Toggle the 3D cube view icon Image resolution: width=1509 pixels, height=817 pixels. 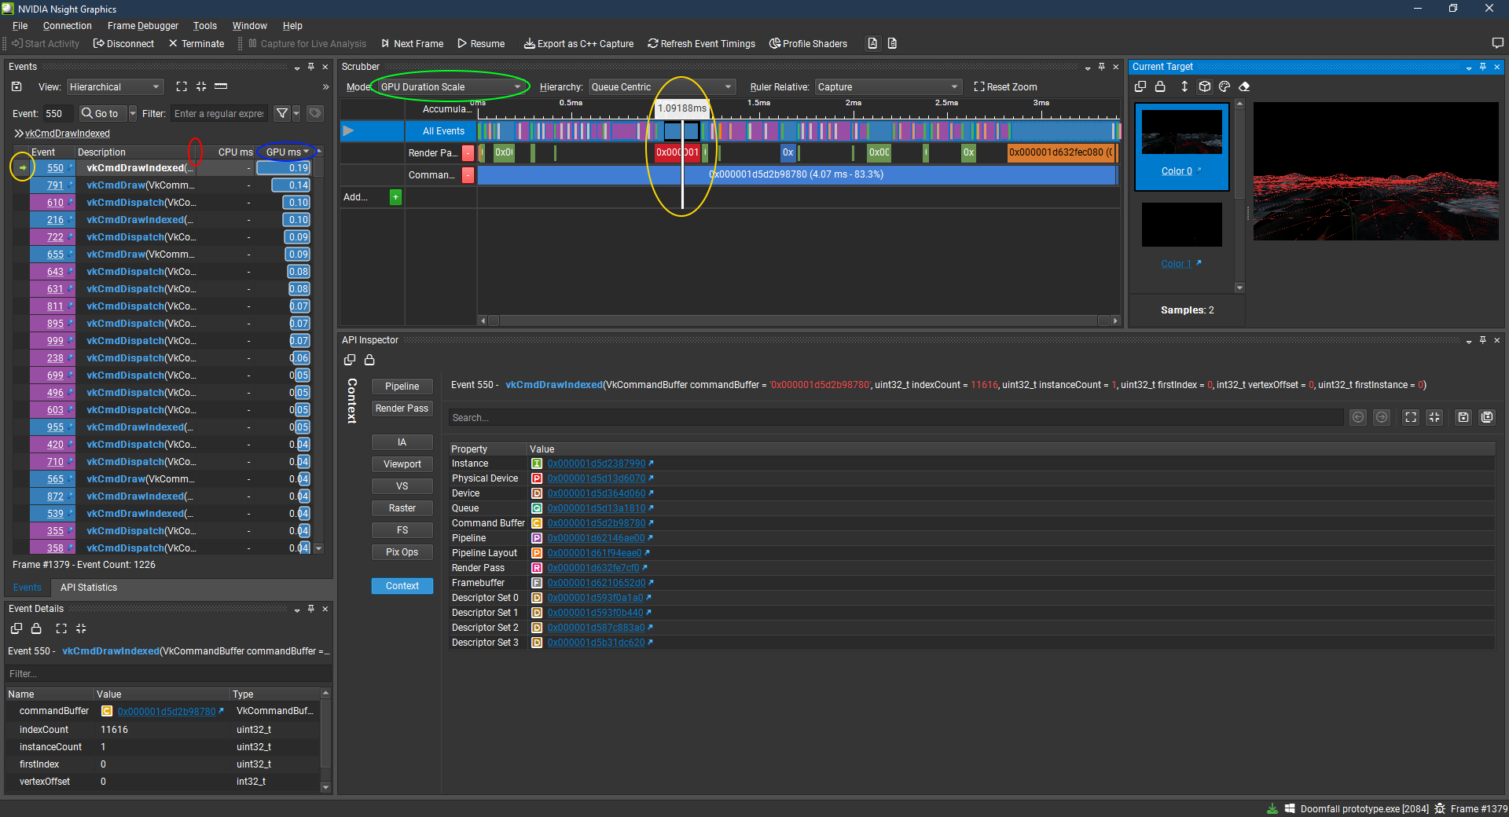(x=1205, y=86)
